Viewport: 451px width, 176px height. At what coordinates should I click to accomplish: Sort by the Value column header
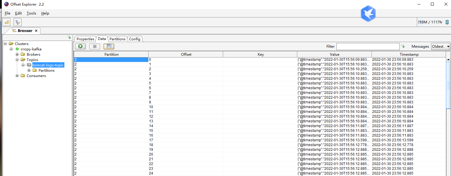[335, 55]
